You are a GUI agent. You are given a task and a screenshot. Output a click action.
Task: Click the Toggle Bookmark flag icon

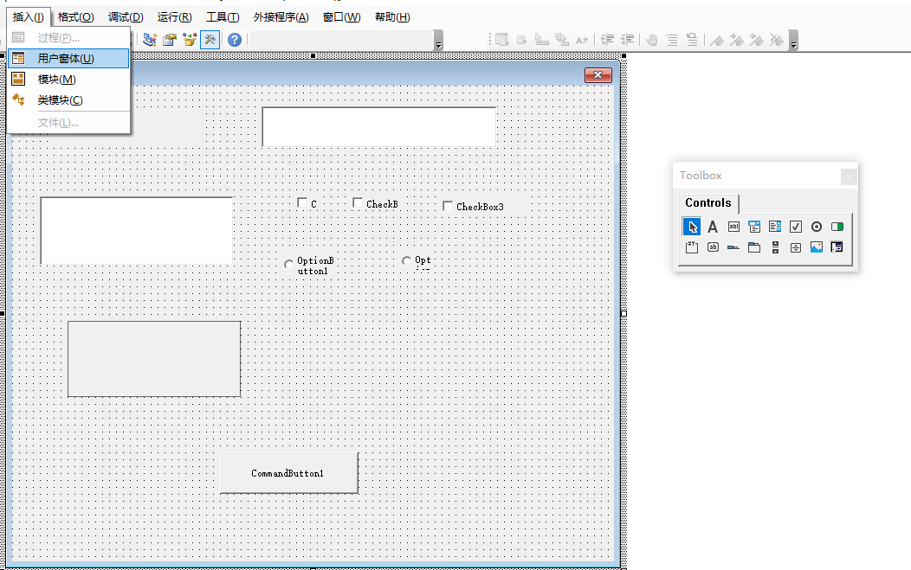tap(718, 40)
